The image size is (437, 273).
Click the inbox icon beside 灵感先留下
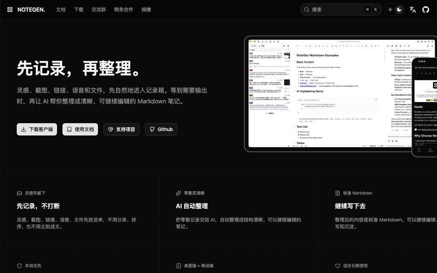tap(19, 193)
